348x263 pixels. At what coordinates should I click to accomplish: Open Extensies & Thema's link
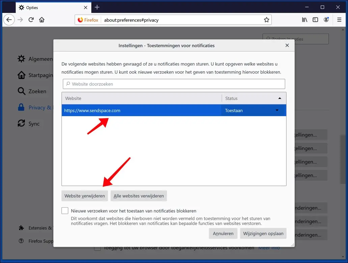(x=35, y=228)
